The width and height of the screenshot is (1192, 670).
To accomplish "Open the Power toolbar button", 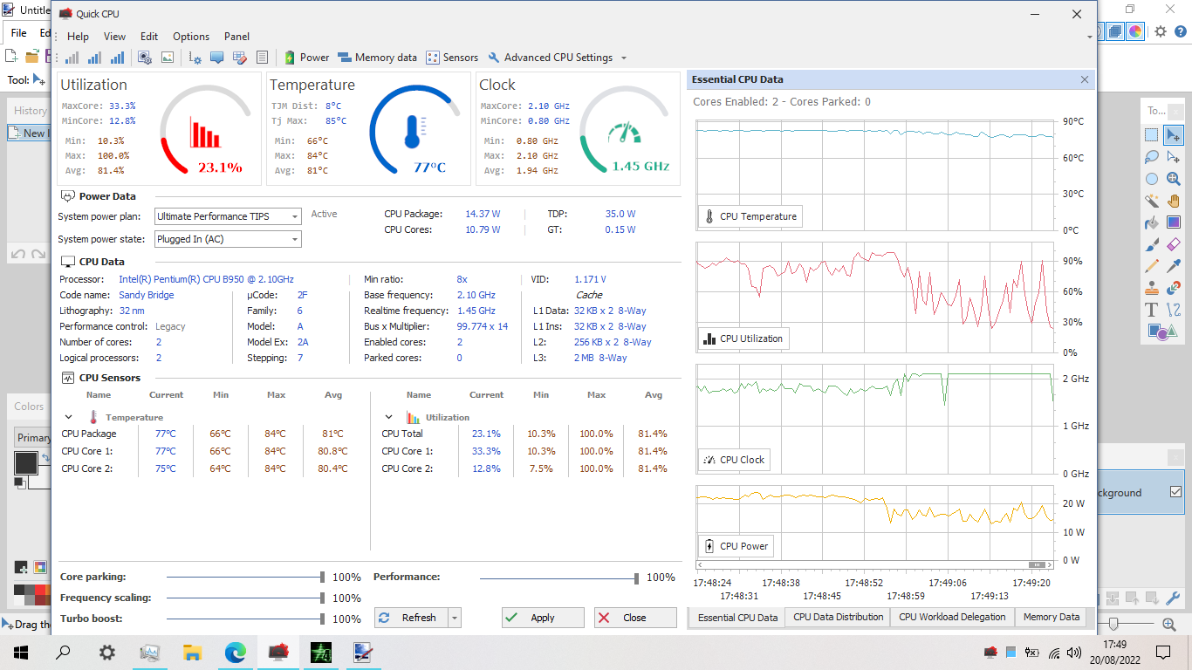I will tap(307, 58).
